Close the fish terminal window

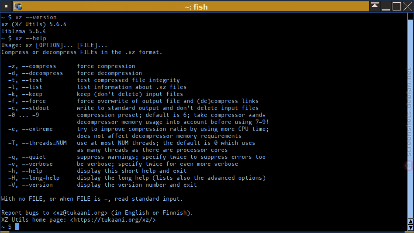click(x=407, y=7)
